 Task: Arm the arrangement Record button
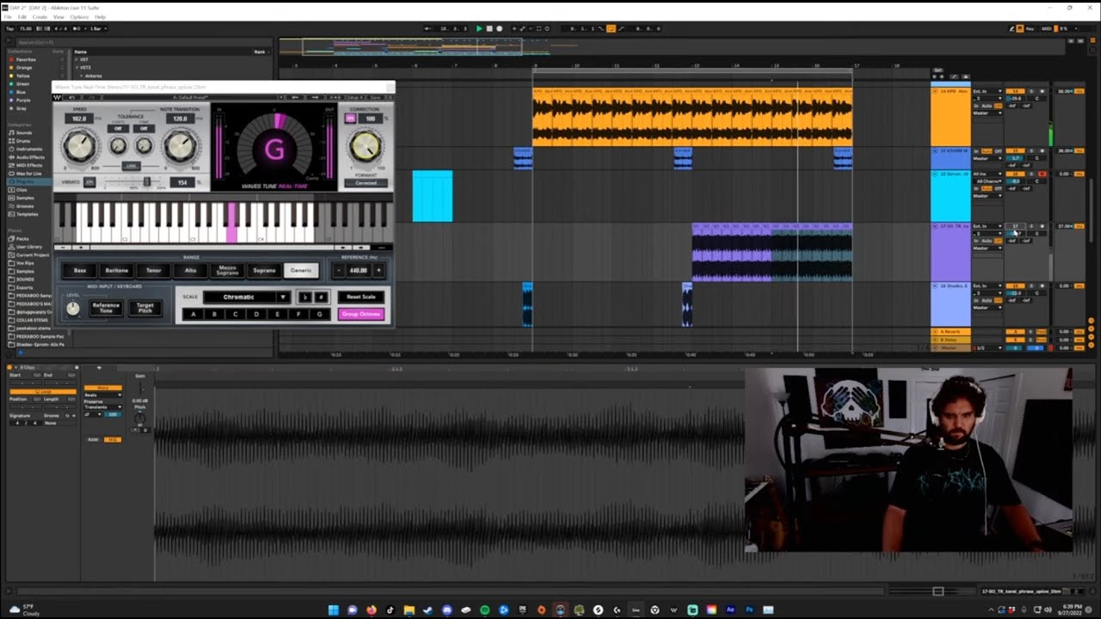point(499,28)
